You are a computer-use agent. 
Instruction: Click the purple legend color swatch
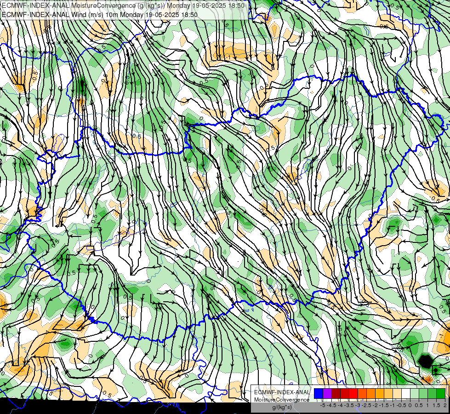point(327,393)
